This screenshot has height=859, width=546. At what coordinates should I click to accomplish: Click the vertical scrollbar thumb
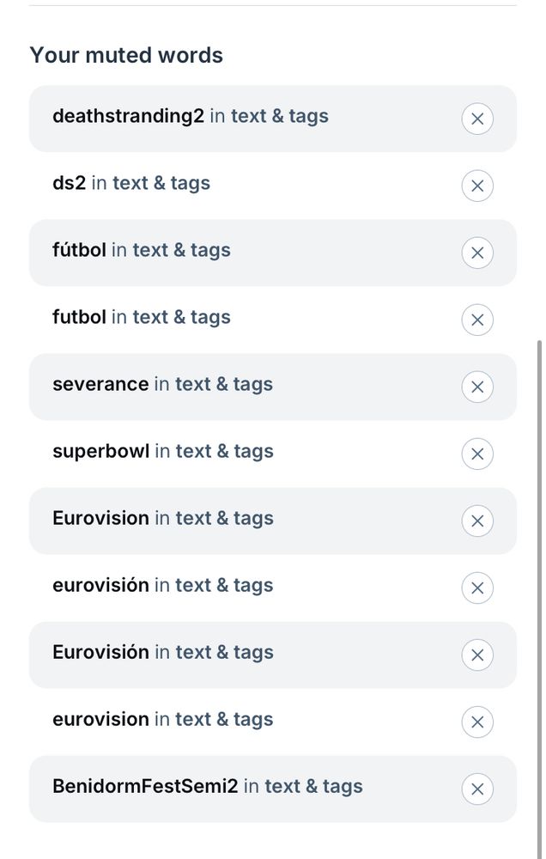pyautogui.click(x=539, y=600)
